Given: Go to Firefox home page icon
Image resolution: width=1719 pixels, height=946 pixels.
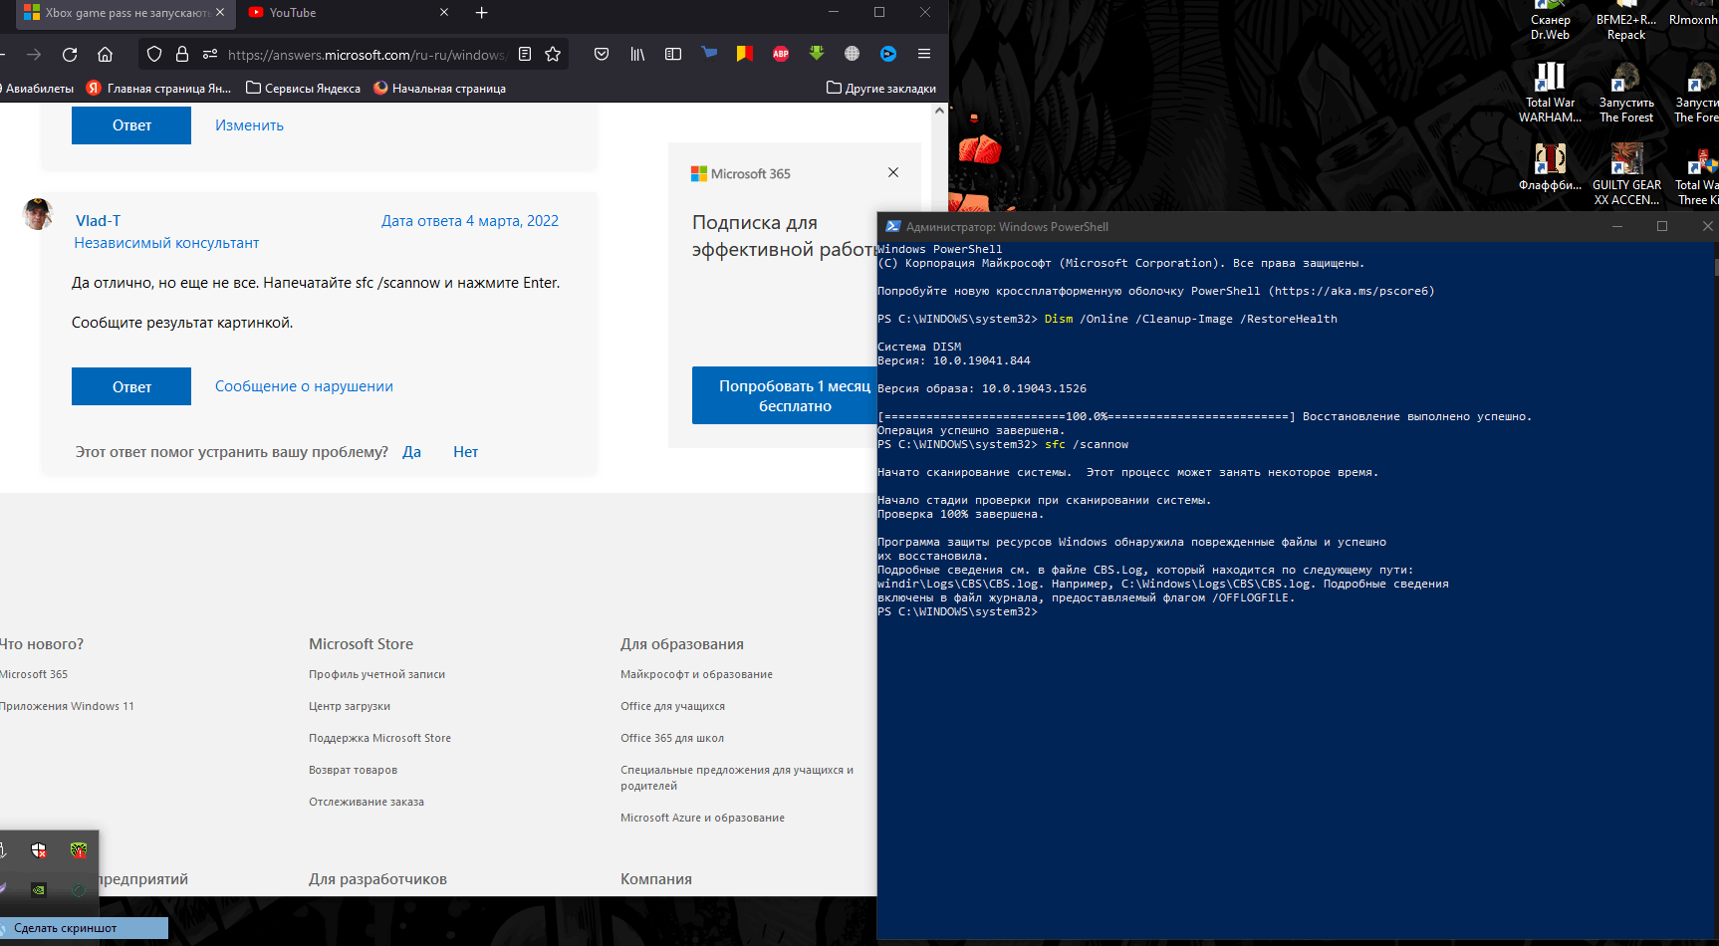Looking at the screenshot, I should [105, 55].
